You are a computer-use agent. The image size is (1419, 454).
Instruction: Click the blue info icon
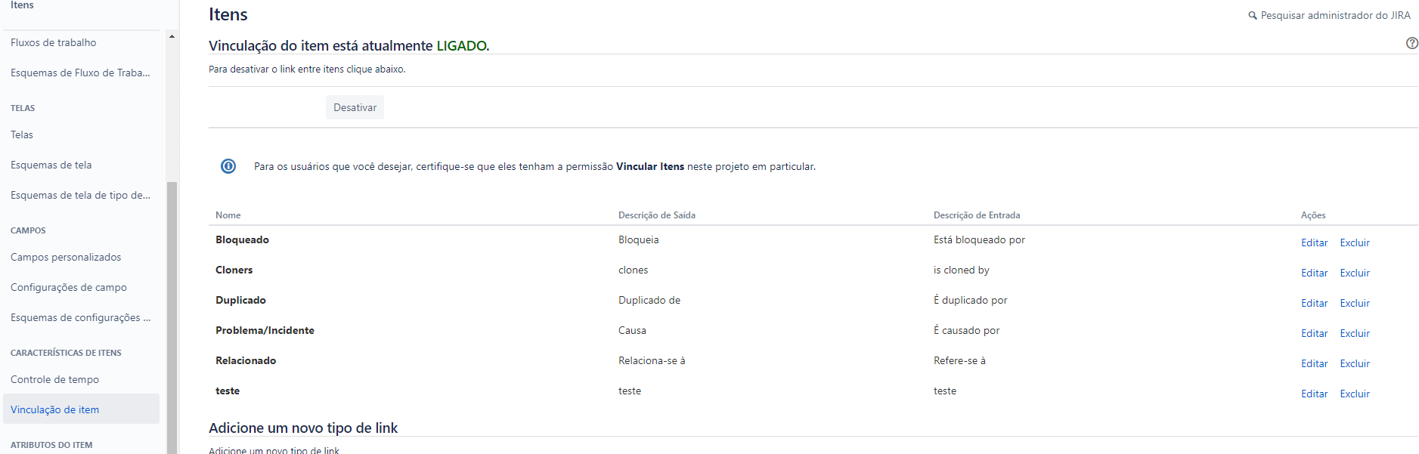coord(228,166)
